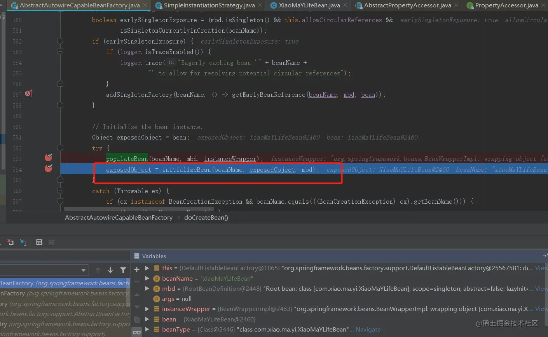The height and width of the screenshot is (337, 548).
Task: Click populateBean call on line 593
Action: [x=127, y=159]
